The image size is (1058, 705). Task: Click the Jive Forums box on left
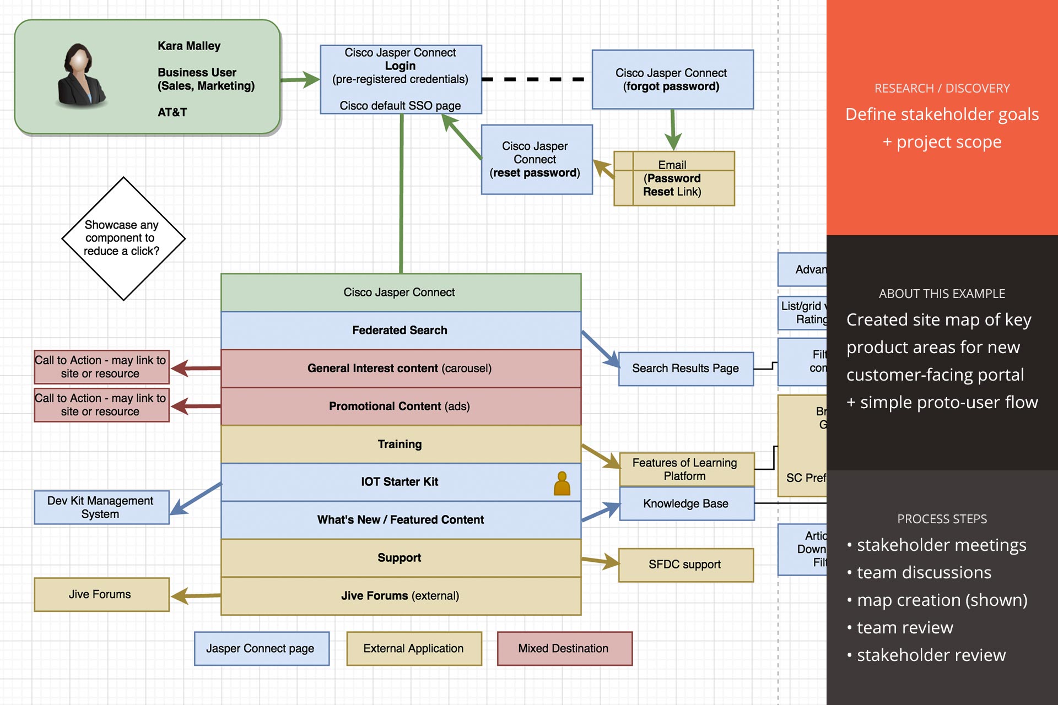tap(101, 594)
